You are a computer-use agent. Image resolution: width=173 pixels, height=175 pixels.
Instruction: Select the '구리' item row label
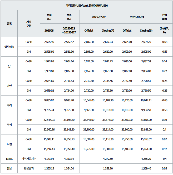click(9, 105)
